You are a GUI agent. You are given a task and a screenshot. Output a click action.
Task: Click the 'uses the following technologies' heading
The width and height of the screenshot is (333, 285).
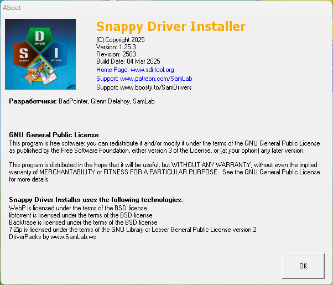tap(96, 200)
